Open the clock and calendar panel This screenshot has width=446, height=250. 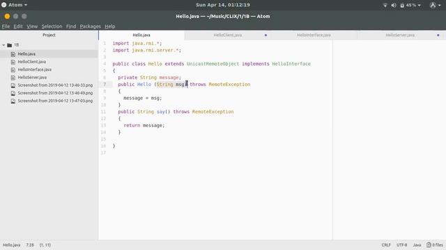point(223,5)
